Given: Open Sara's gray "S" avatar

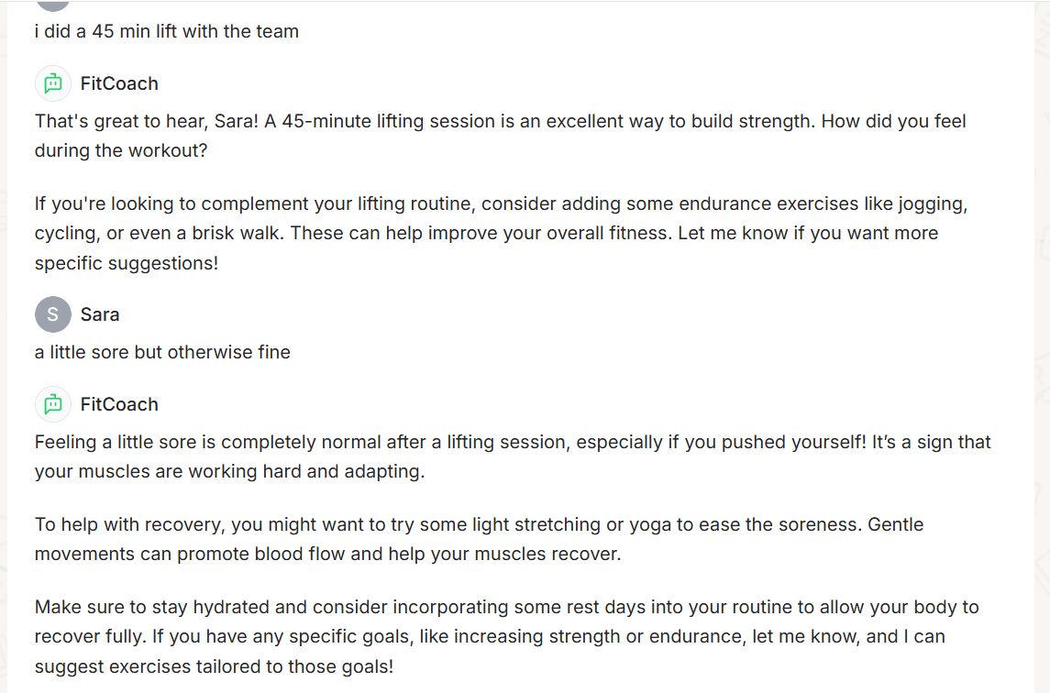Looking at the screenshot, I should click(x=53, y=314).
